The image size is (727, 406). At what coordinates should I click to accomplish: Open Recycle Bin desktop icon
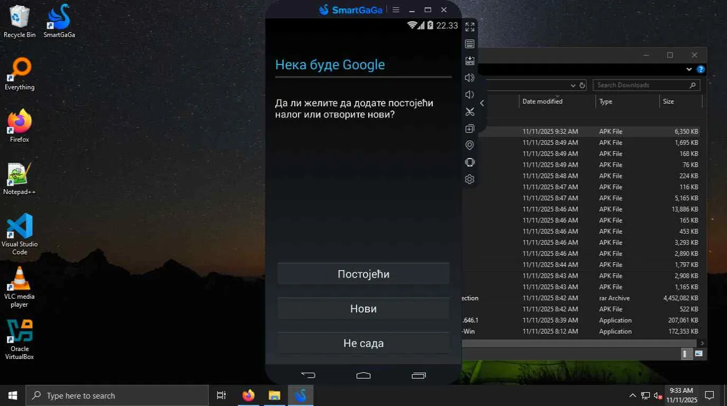point(20,22)
